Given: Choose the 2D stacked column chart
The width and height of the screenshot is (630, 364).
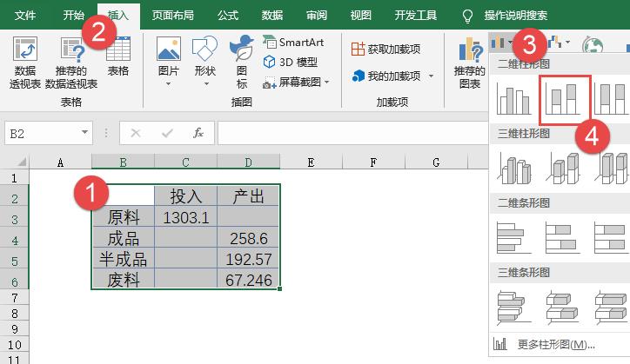Looking at the screenshot, I should [x=565, y=100].
